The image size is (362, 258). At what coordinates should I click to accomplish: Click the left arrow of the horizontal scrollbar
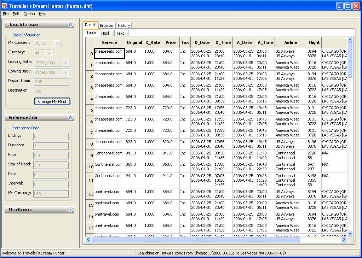[x=88, y=240]
